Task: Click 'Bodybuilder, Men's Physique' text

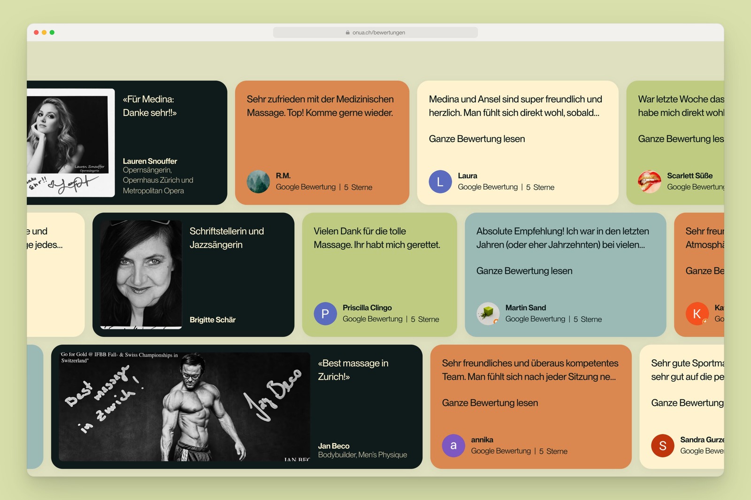Action: pos(362,455)
